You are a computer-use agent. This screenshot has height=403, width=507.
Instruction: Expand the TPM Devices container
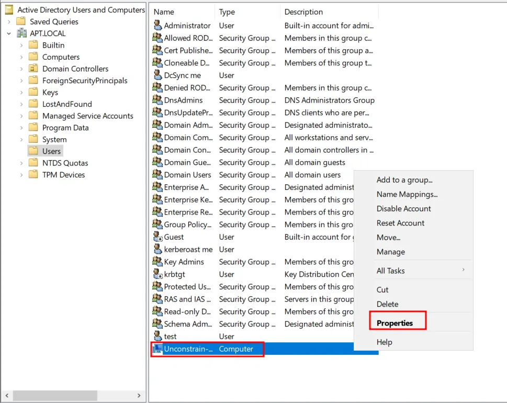click(21, 175)
